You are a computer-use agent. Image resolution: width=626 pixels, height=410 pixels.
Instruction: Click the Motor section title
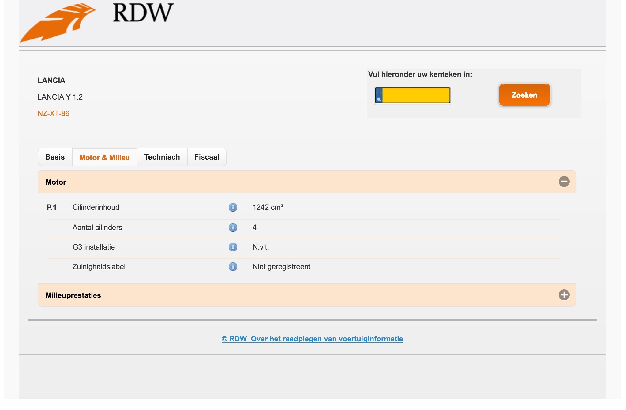coord(56,182)
